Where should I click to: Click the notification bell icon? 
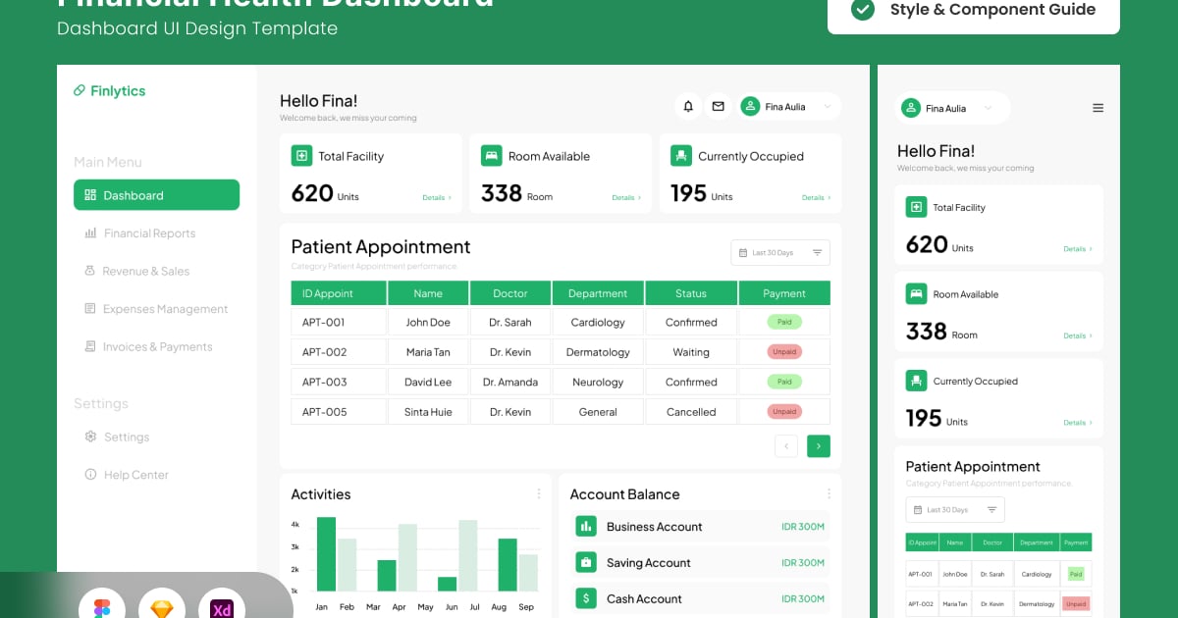pos(688,107)
